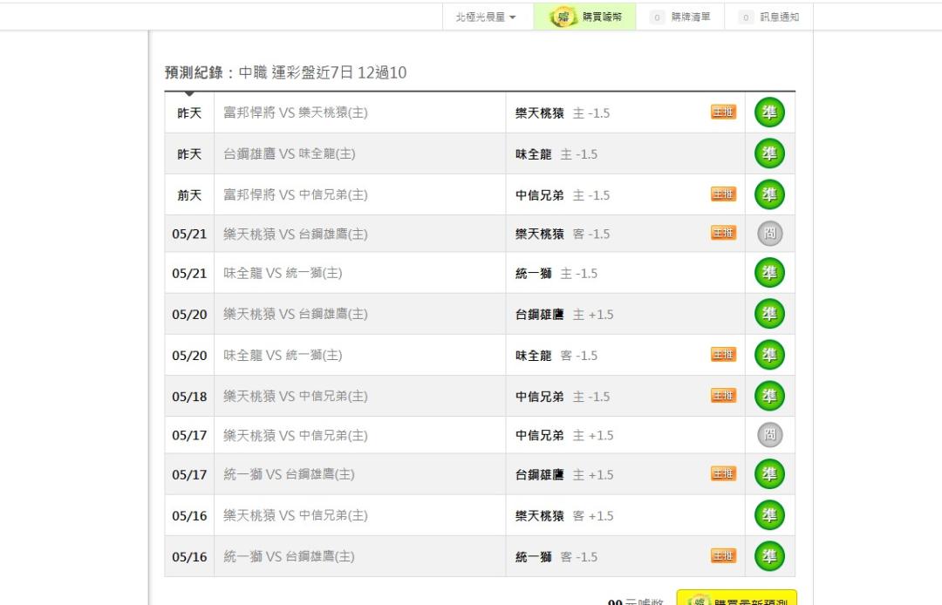
Task: Click the 05/18 date cell
Action: pos(189,396)
